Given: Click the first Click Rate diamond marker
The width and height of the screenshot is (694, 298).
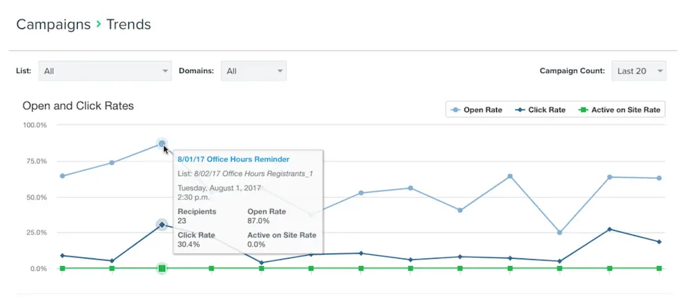Looking at the screenshot, I should click(x=62, y=256).
